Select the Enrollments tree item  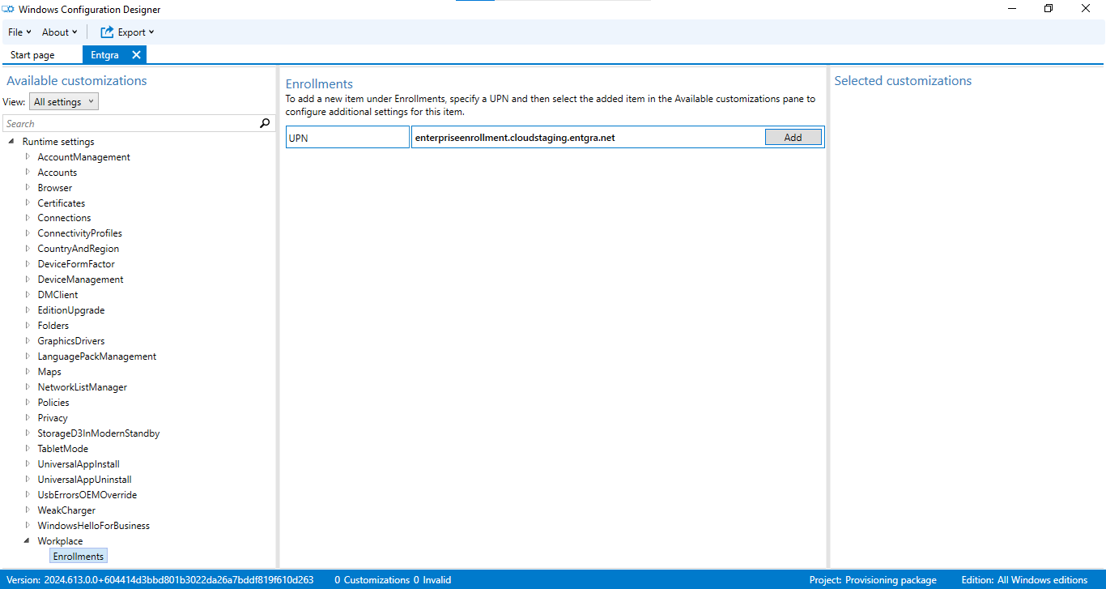click(x=79, y=557)
